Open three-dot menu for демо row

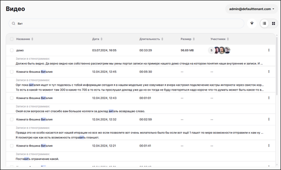[269, 50]
